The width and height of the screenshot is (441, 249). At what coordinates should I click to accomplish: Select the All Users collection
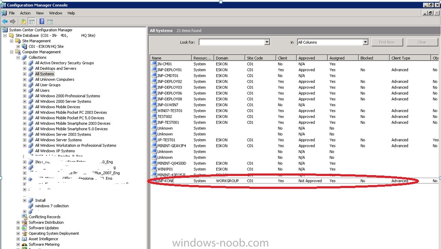click(42, 90)
